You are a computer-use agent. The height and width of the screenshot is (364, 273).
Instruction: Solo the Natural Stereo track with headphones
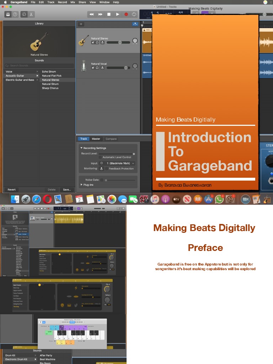(97, 43)
